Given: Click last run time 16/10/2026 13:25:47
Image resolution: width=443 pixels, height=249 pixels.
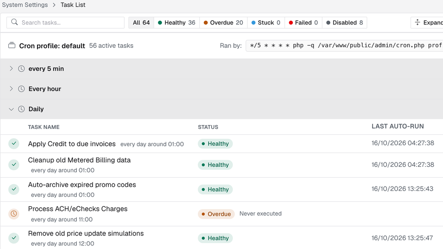Looking at the screenshot, I should coord(402,238).
